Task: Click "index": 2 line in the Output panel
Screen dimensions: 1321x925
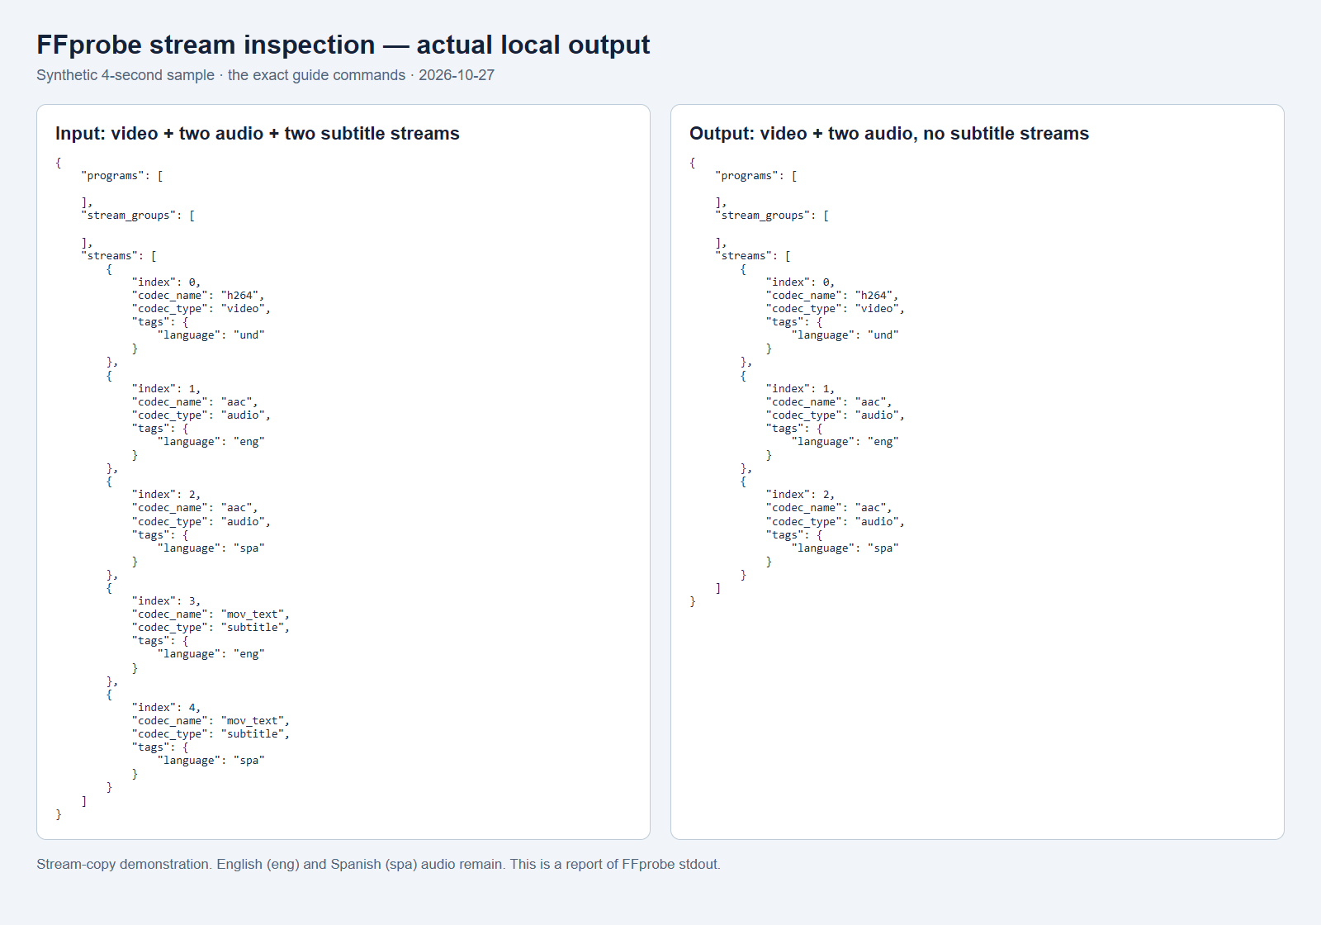Action: pos(800,495)
